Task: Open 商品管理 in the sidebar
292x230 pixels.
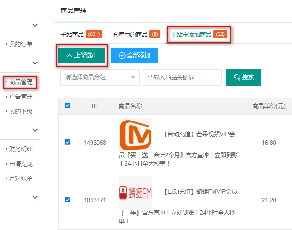Action: 21,82
